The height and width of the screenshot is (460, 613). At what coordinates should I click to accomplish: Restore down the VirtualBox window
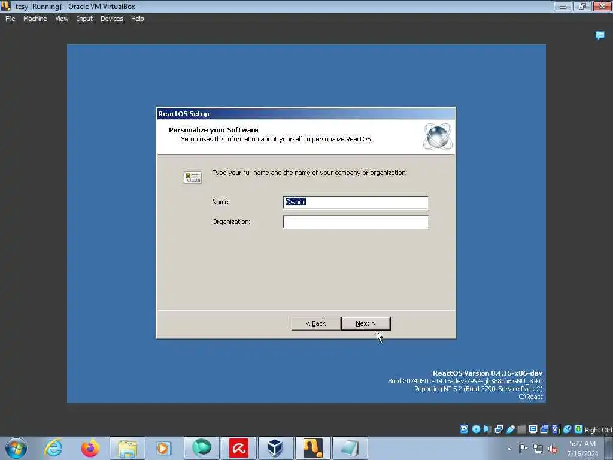tap(582, 6)
